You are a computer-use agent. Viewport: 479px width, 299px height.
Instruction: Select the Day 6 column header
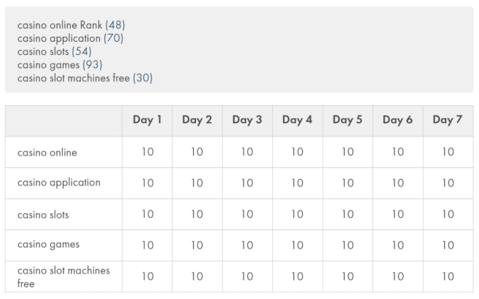(397, 120)
